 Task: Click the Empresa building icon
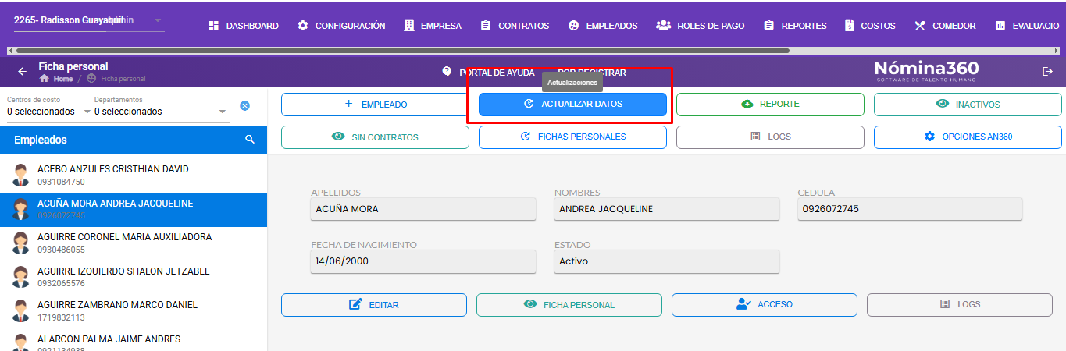tap(408, 26)
